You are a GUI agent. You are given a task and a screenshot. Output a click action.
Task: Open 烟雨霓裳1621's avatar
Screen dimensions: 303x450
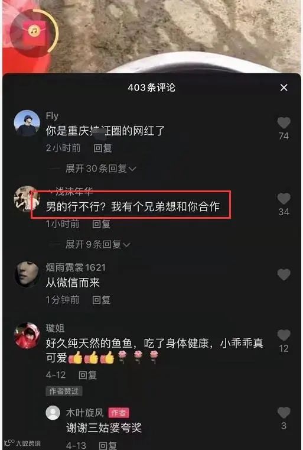point(27,274)
